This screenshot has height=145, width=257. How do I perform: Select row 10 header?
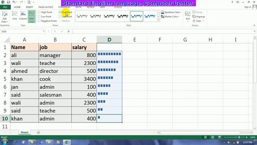click(5, 118)
